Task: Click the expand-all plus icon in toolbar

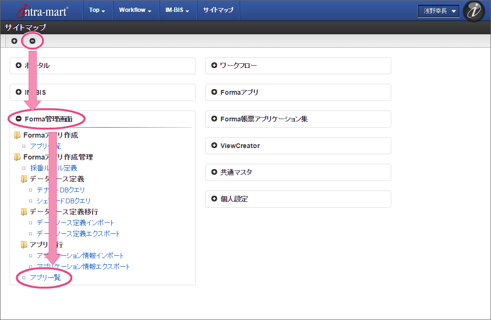Action: tap(14, 41)
